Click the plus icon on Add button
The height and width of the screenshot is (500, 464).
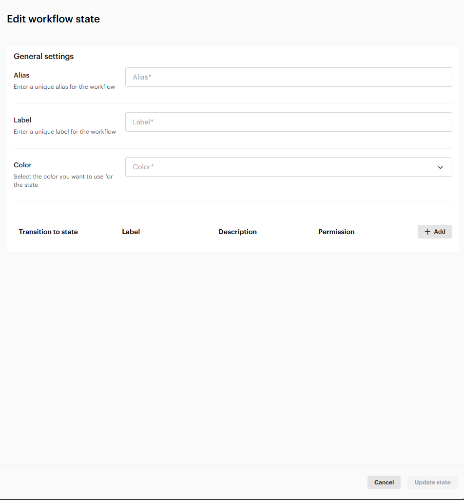tap(427, 232)
